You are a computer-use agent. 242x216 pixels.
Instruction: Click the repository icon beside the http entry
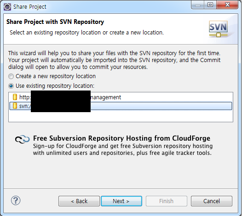tap(15, 97)
